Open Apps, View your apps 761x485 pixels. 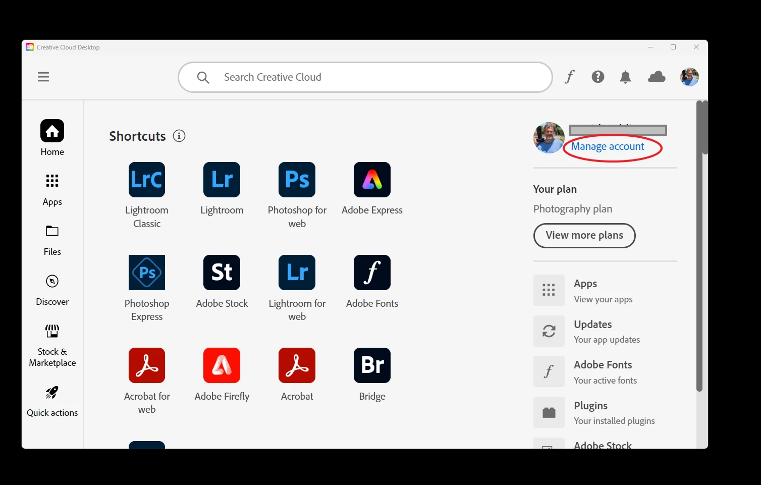point(605,291)
